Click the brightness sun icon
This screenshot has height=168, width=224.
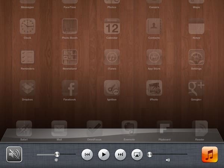pos(56,160)
